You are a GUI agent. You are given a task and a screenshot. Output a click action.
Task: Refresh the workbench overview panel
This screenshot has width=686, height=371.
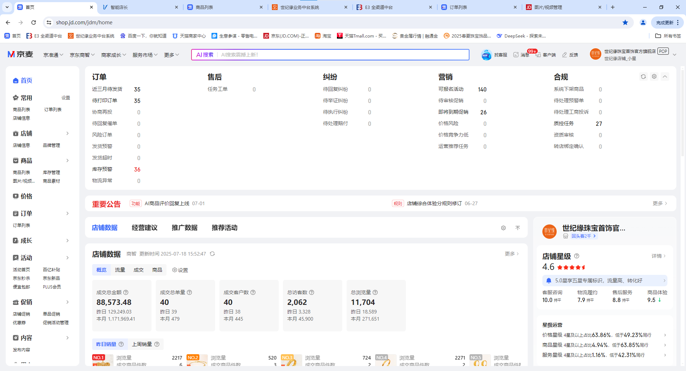(643, 76)
